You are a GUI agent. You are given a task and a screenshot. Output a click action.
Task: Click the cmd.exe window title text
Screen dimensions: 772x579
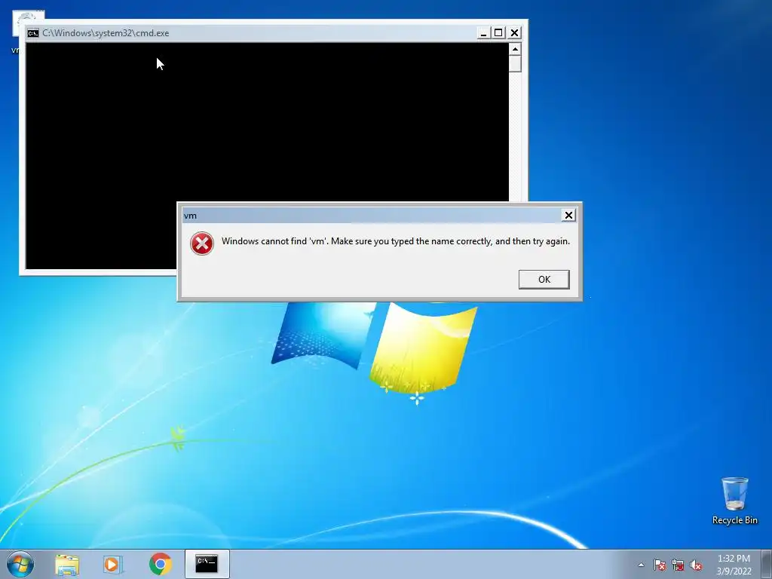[106, 33]
